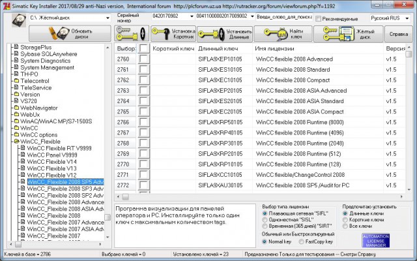Click icon next to WinCC Panel V9999
This screenshot has height=261, width=417.
click(x=23, y=155)
